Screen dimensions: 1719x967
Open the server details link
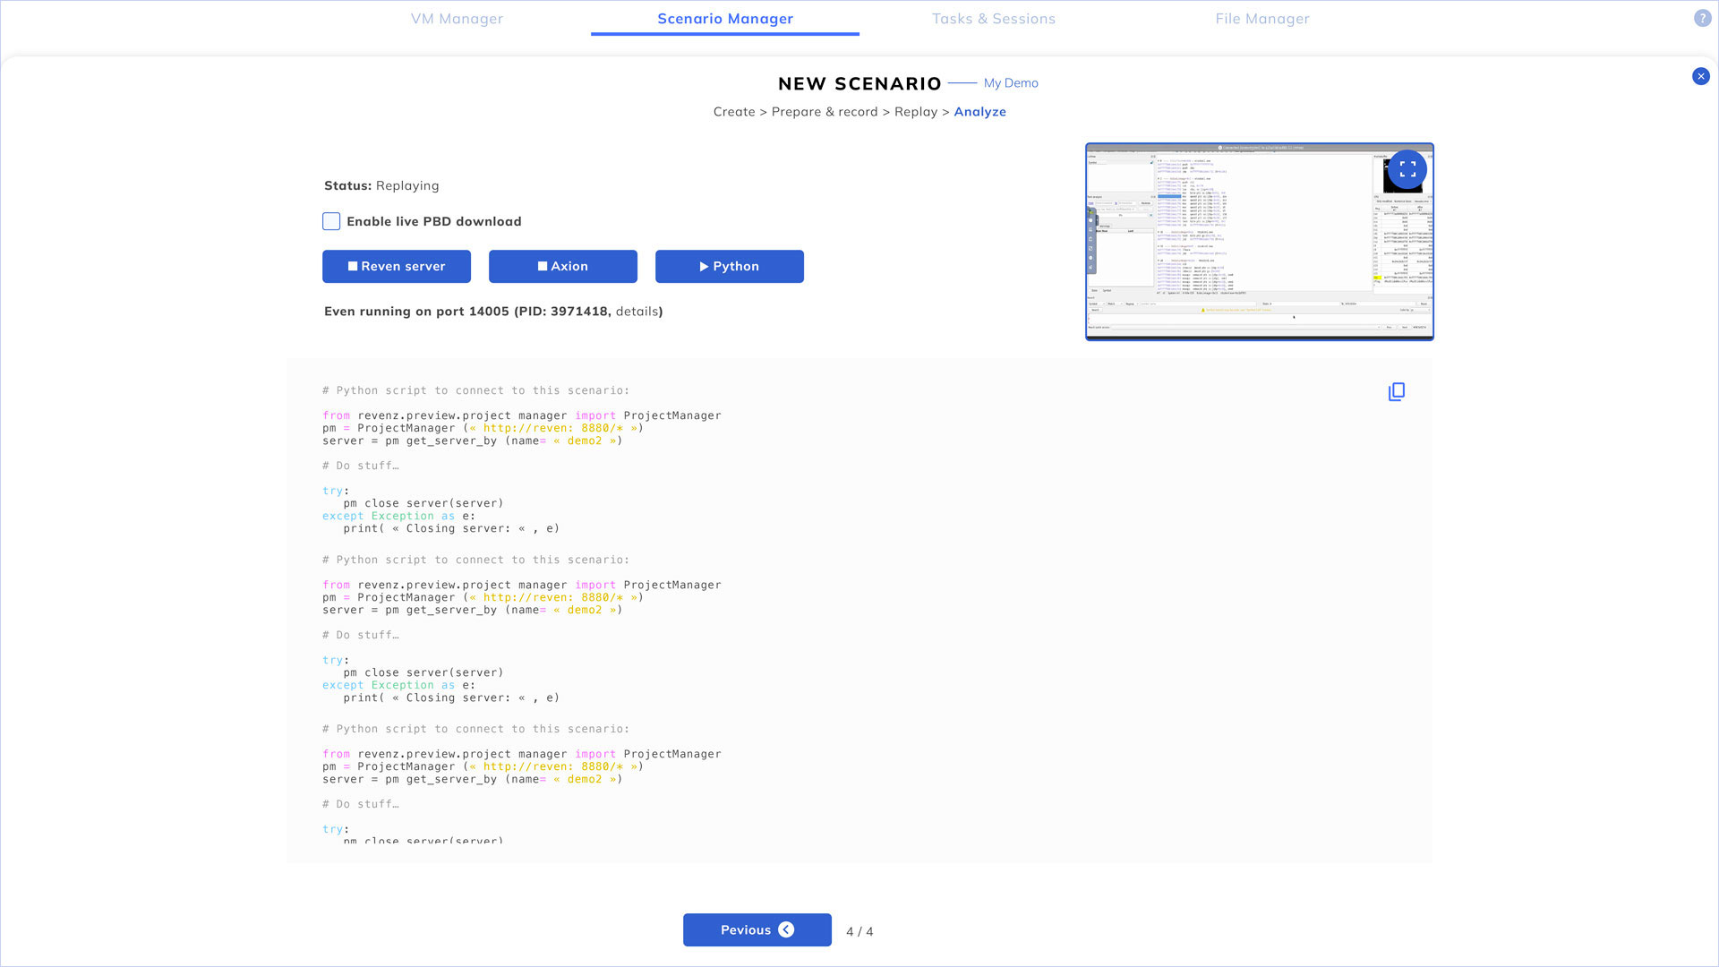point(637,312)
